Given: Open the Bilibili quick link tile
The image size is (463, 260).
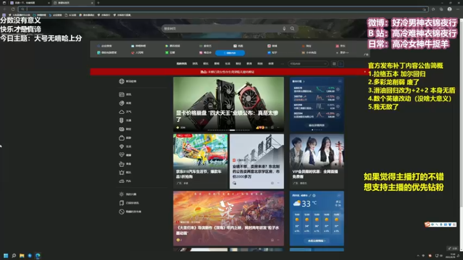Looking at the screenshot, I should (138, 46).
